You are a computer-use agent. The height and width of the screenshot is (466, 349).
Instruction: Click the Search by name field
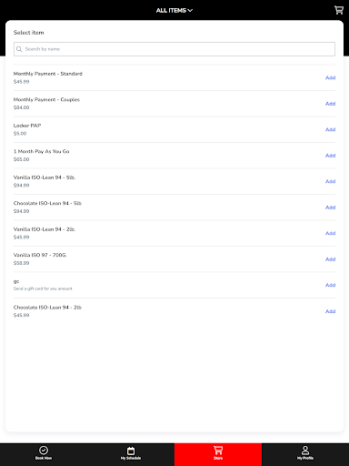point(174,49)
